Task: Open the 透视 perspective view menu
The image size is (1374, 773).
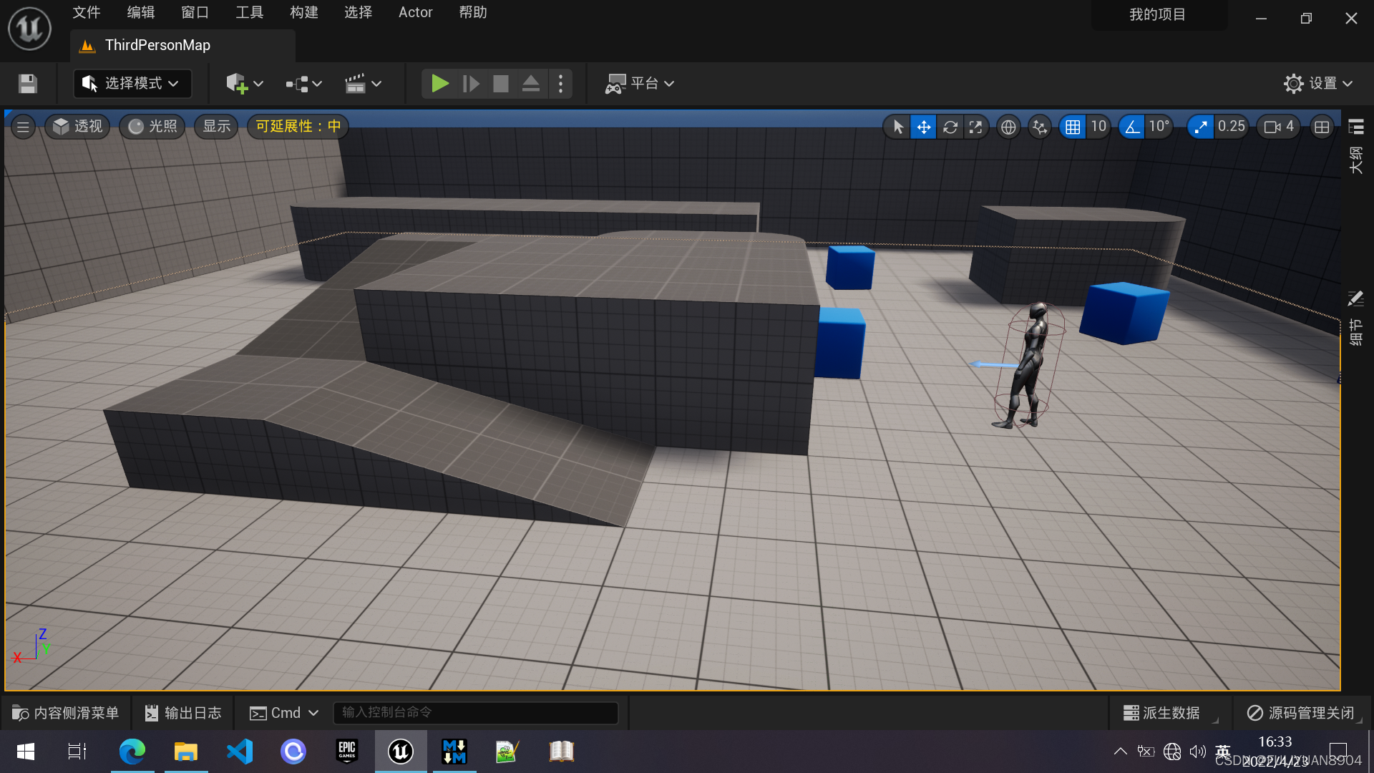Action: click(x=78, y=127)
